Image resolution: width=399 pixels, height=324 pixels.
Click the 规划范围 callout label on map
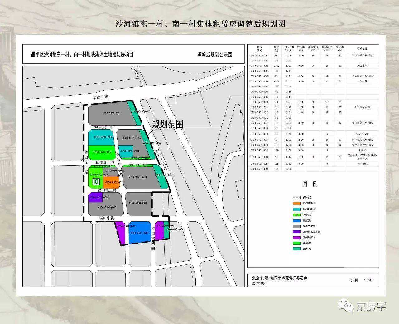[x=167, y=125]
